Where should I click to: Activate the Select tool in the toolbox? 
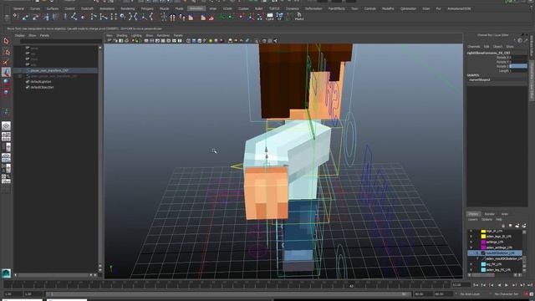6,41
